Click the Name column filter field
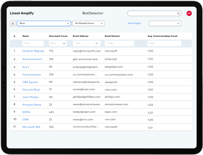 pyautogui.click(x=33, y=44)
